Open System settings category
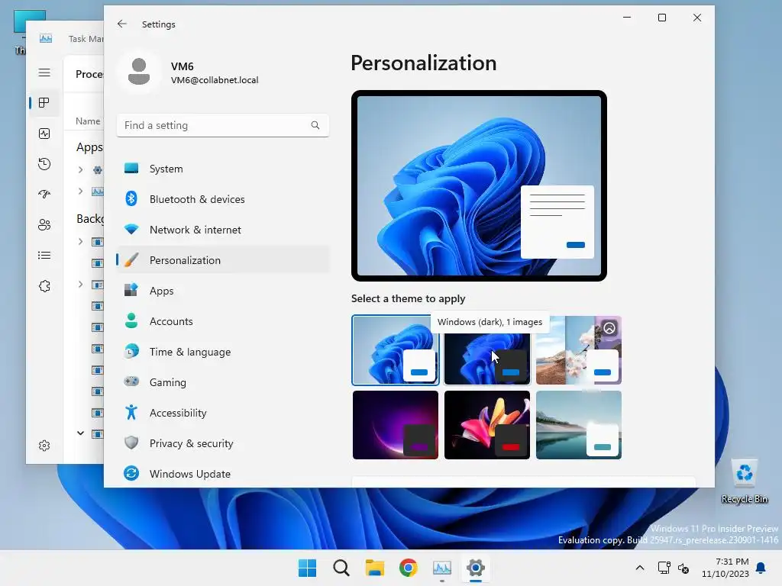This screenshot has width=782, height=586. tap(223, 169)
